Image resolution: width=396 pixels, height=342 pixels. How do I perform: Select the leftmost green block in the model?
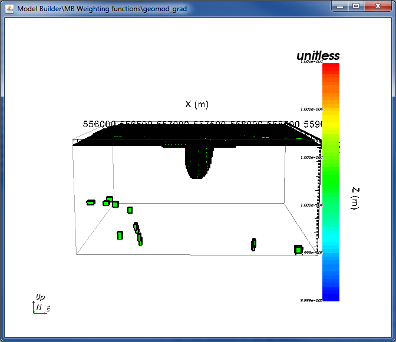91,202
